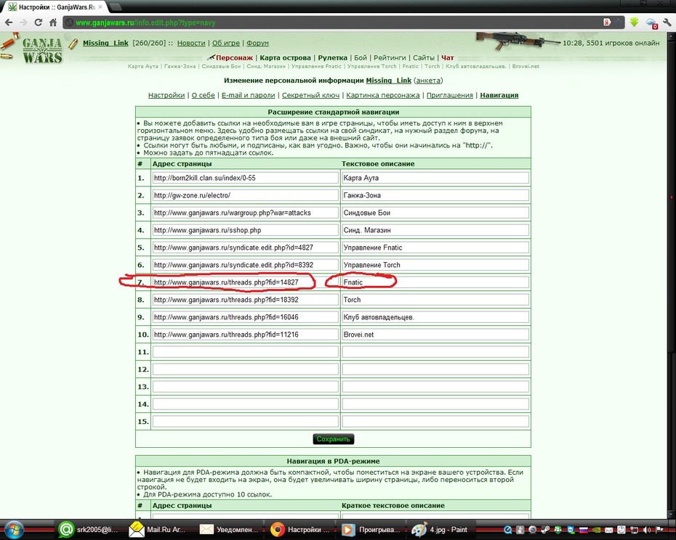Click empty address field in row 11

245,352
